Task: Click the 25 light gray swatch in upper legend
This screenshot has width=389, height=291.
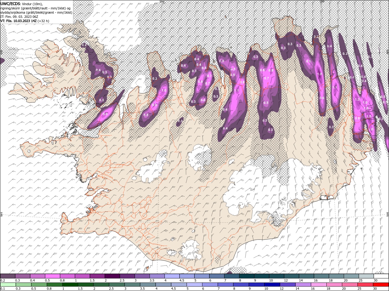Action: (x=366, y=276)
